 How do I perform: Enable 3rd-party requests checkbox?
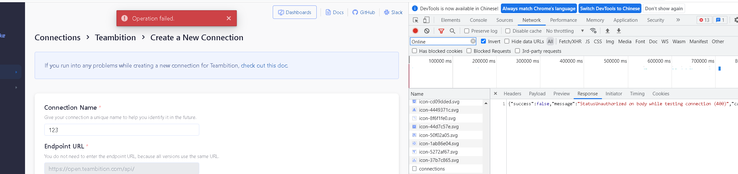(517, 51)
